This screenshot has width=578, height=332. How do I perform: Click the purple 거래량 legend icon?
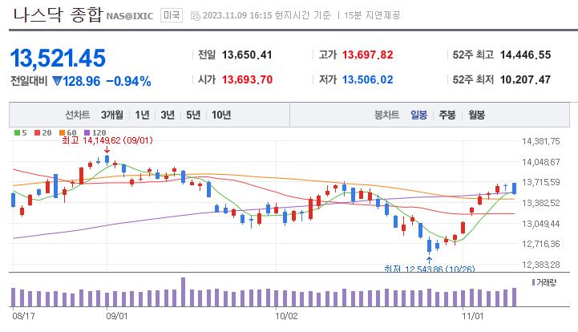pyautogui.click(x=533, y=282)
